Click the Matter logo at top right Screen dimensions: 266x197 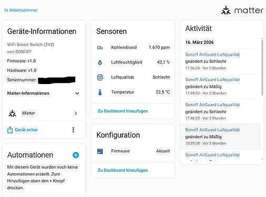coord(242,11)
